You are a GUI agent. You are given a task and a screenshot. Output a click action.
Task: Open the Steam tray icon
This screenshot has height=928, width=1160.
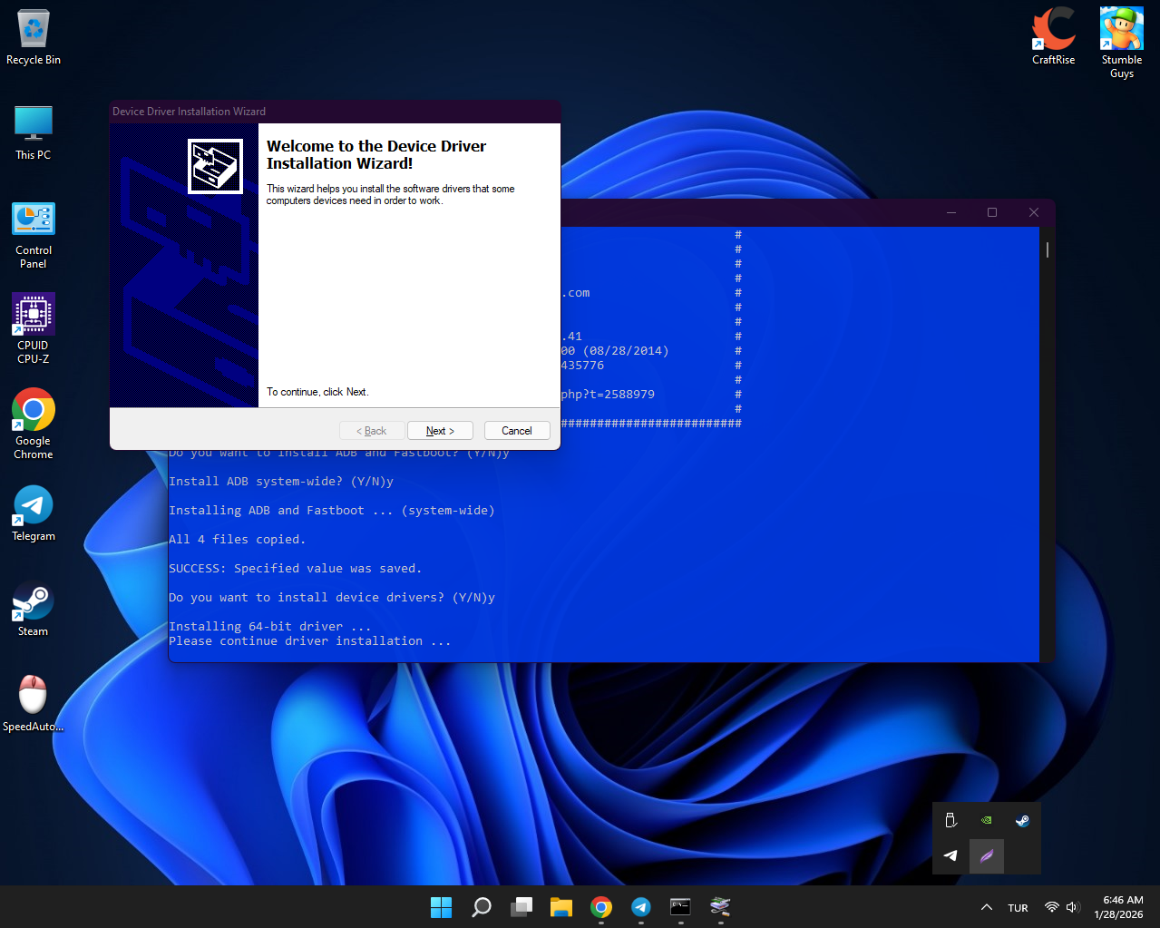click(x=1022, y=820)
